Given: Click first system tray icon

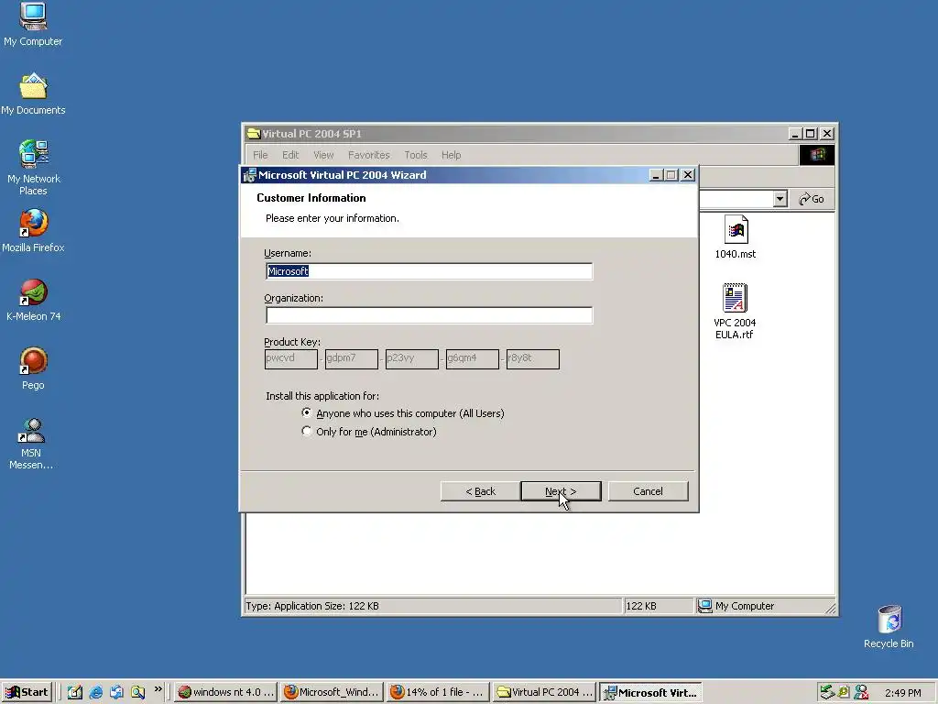Looking at the screenshot, I should [826, 692].
